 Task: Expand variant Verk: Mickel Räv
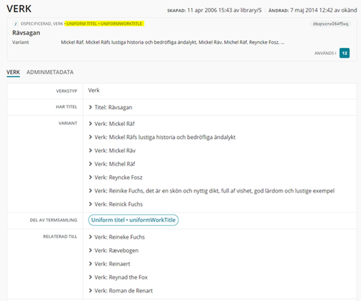90,151
